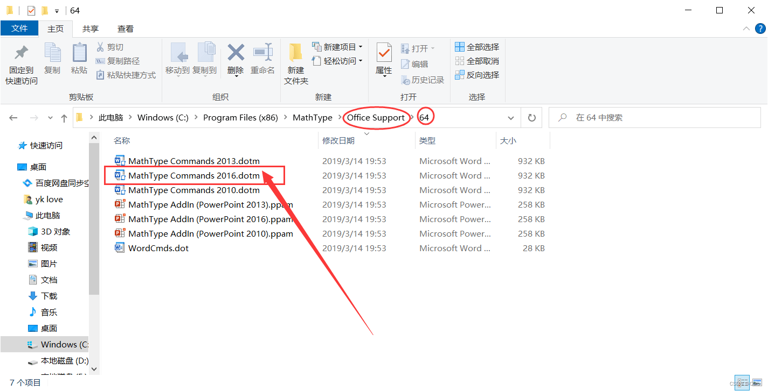768x391 pixels.
Task: Open Customize Quick Access Toolbar dropdown
Action: (57, 11)
